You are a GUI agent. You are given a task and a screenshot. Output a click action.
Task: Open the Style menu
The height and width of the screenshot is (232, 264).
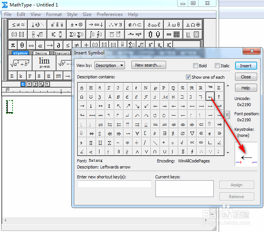pyautogui.click(x=72, y=14)
